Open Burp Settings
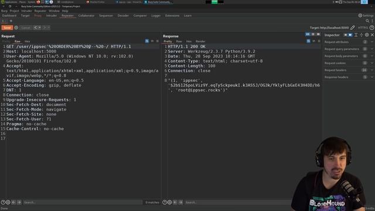 click(x=366, y=16)
